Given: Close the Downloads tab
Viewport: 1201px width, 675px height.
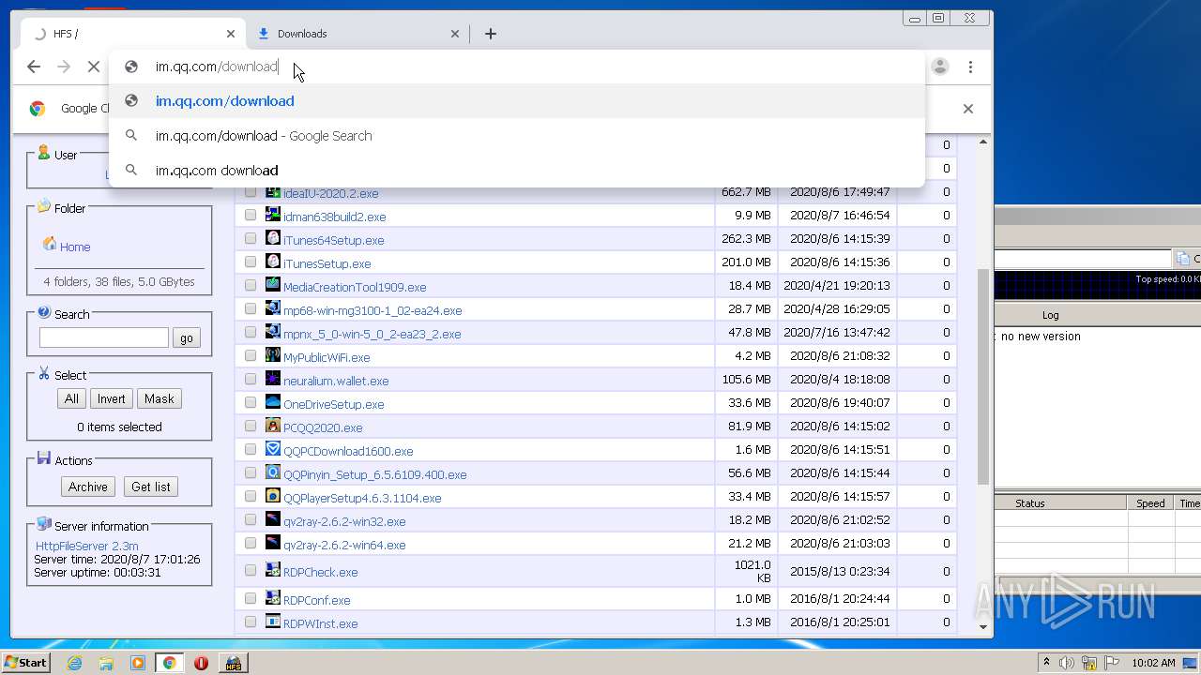Looking at the screenshot, I should pos(455,34).
